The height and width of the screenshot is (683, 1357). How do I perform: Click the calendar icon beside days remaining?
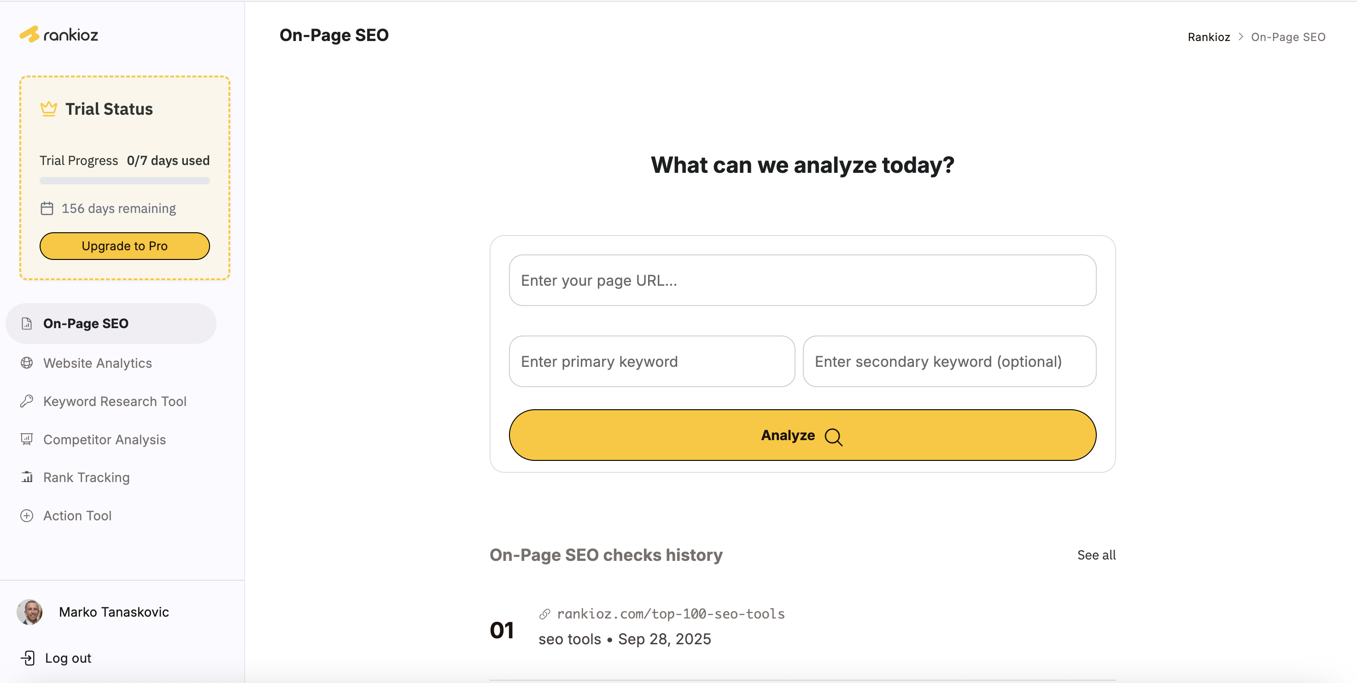click(47, 209)
